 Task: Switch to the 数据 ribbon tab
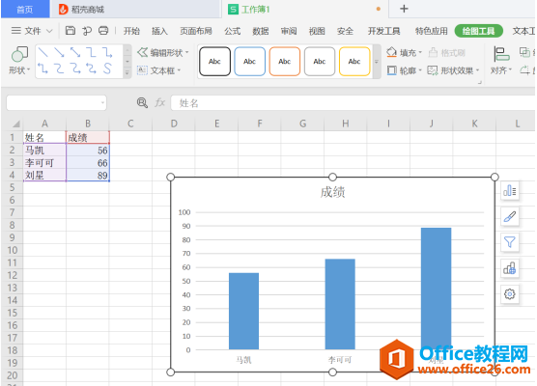pyautogui.click(x=260, y=31)
